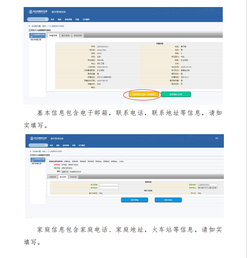
Task: Click 保存草稿 button
Action: click(x=134, y=200)
